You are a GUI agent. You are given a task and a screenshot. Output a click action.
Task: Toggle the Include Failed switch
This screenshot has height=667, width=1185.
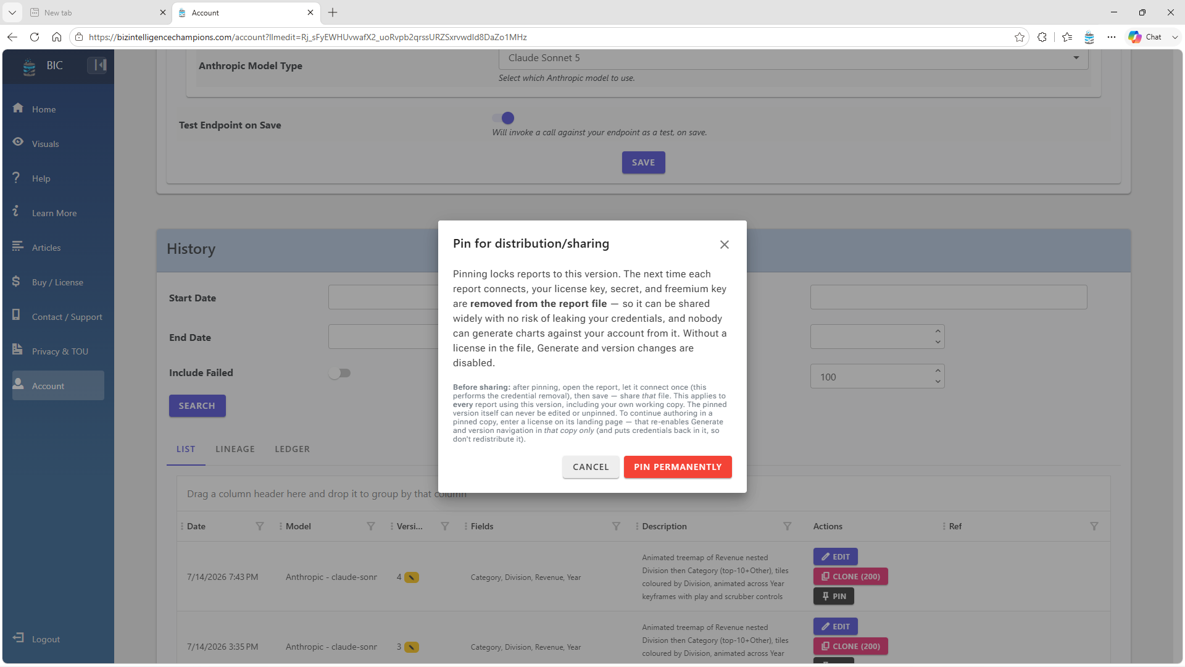click(339, 373)
